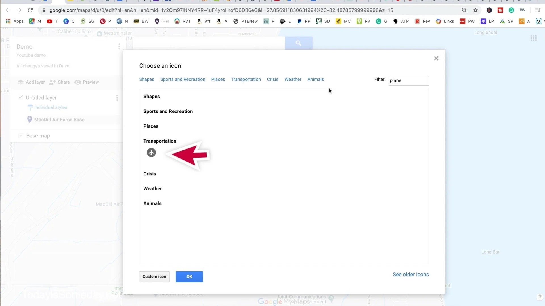
Task: Click the browser reload icon
Action: (x=30, y=10)
